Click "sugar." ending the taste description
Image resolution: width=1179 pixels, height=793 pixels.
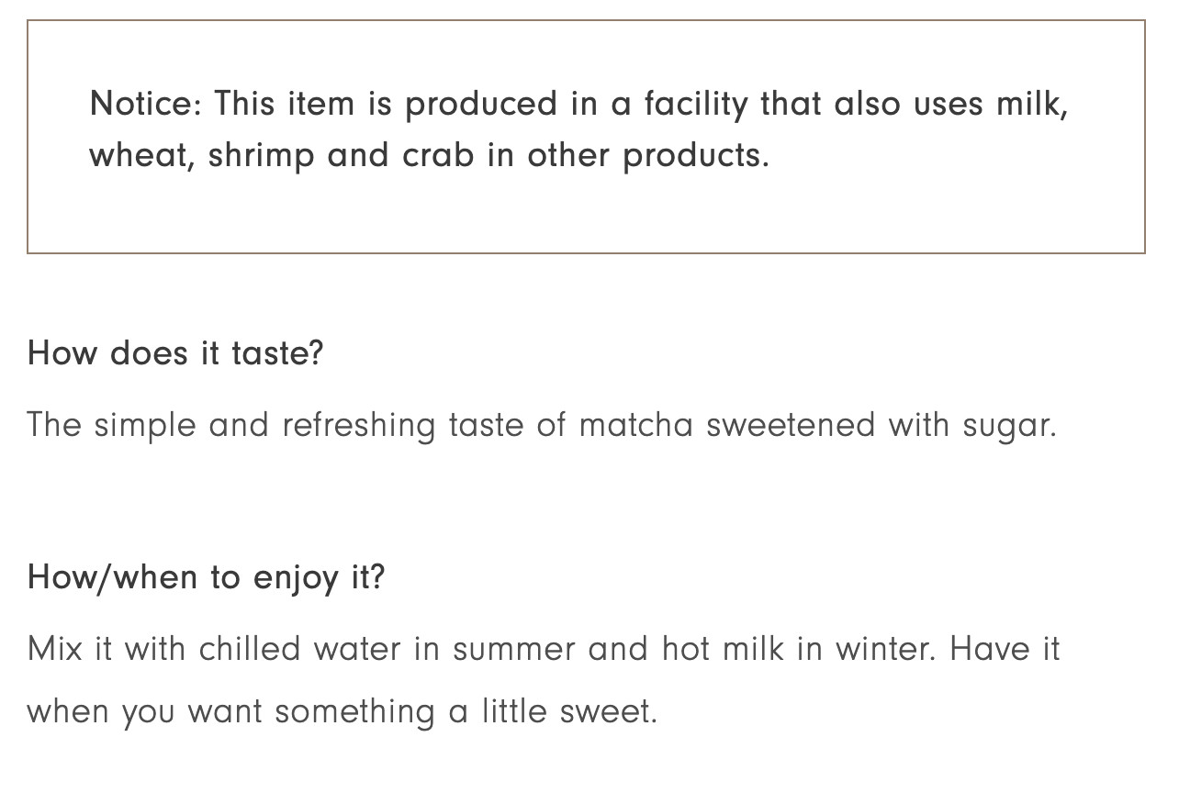point(1009,425)
